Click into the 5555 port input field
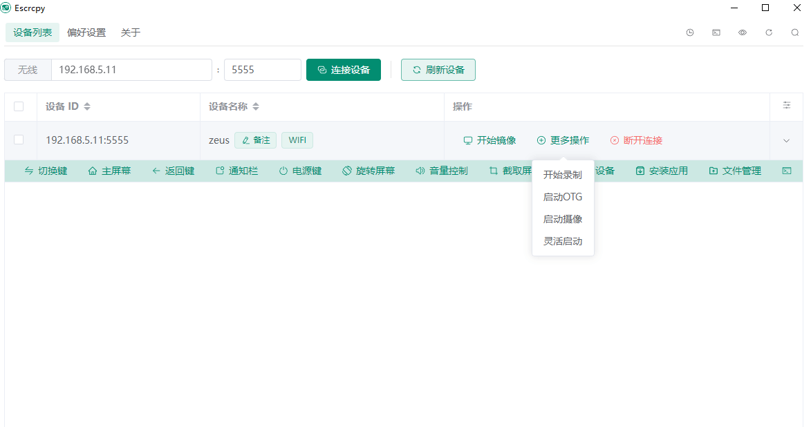Image resolution: width=811 pixels, height=427 pixels. pyautogui.click(x=263, y=70)
